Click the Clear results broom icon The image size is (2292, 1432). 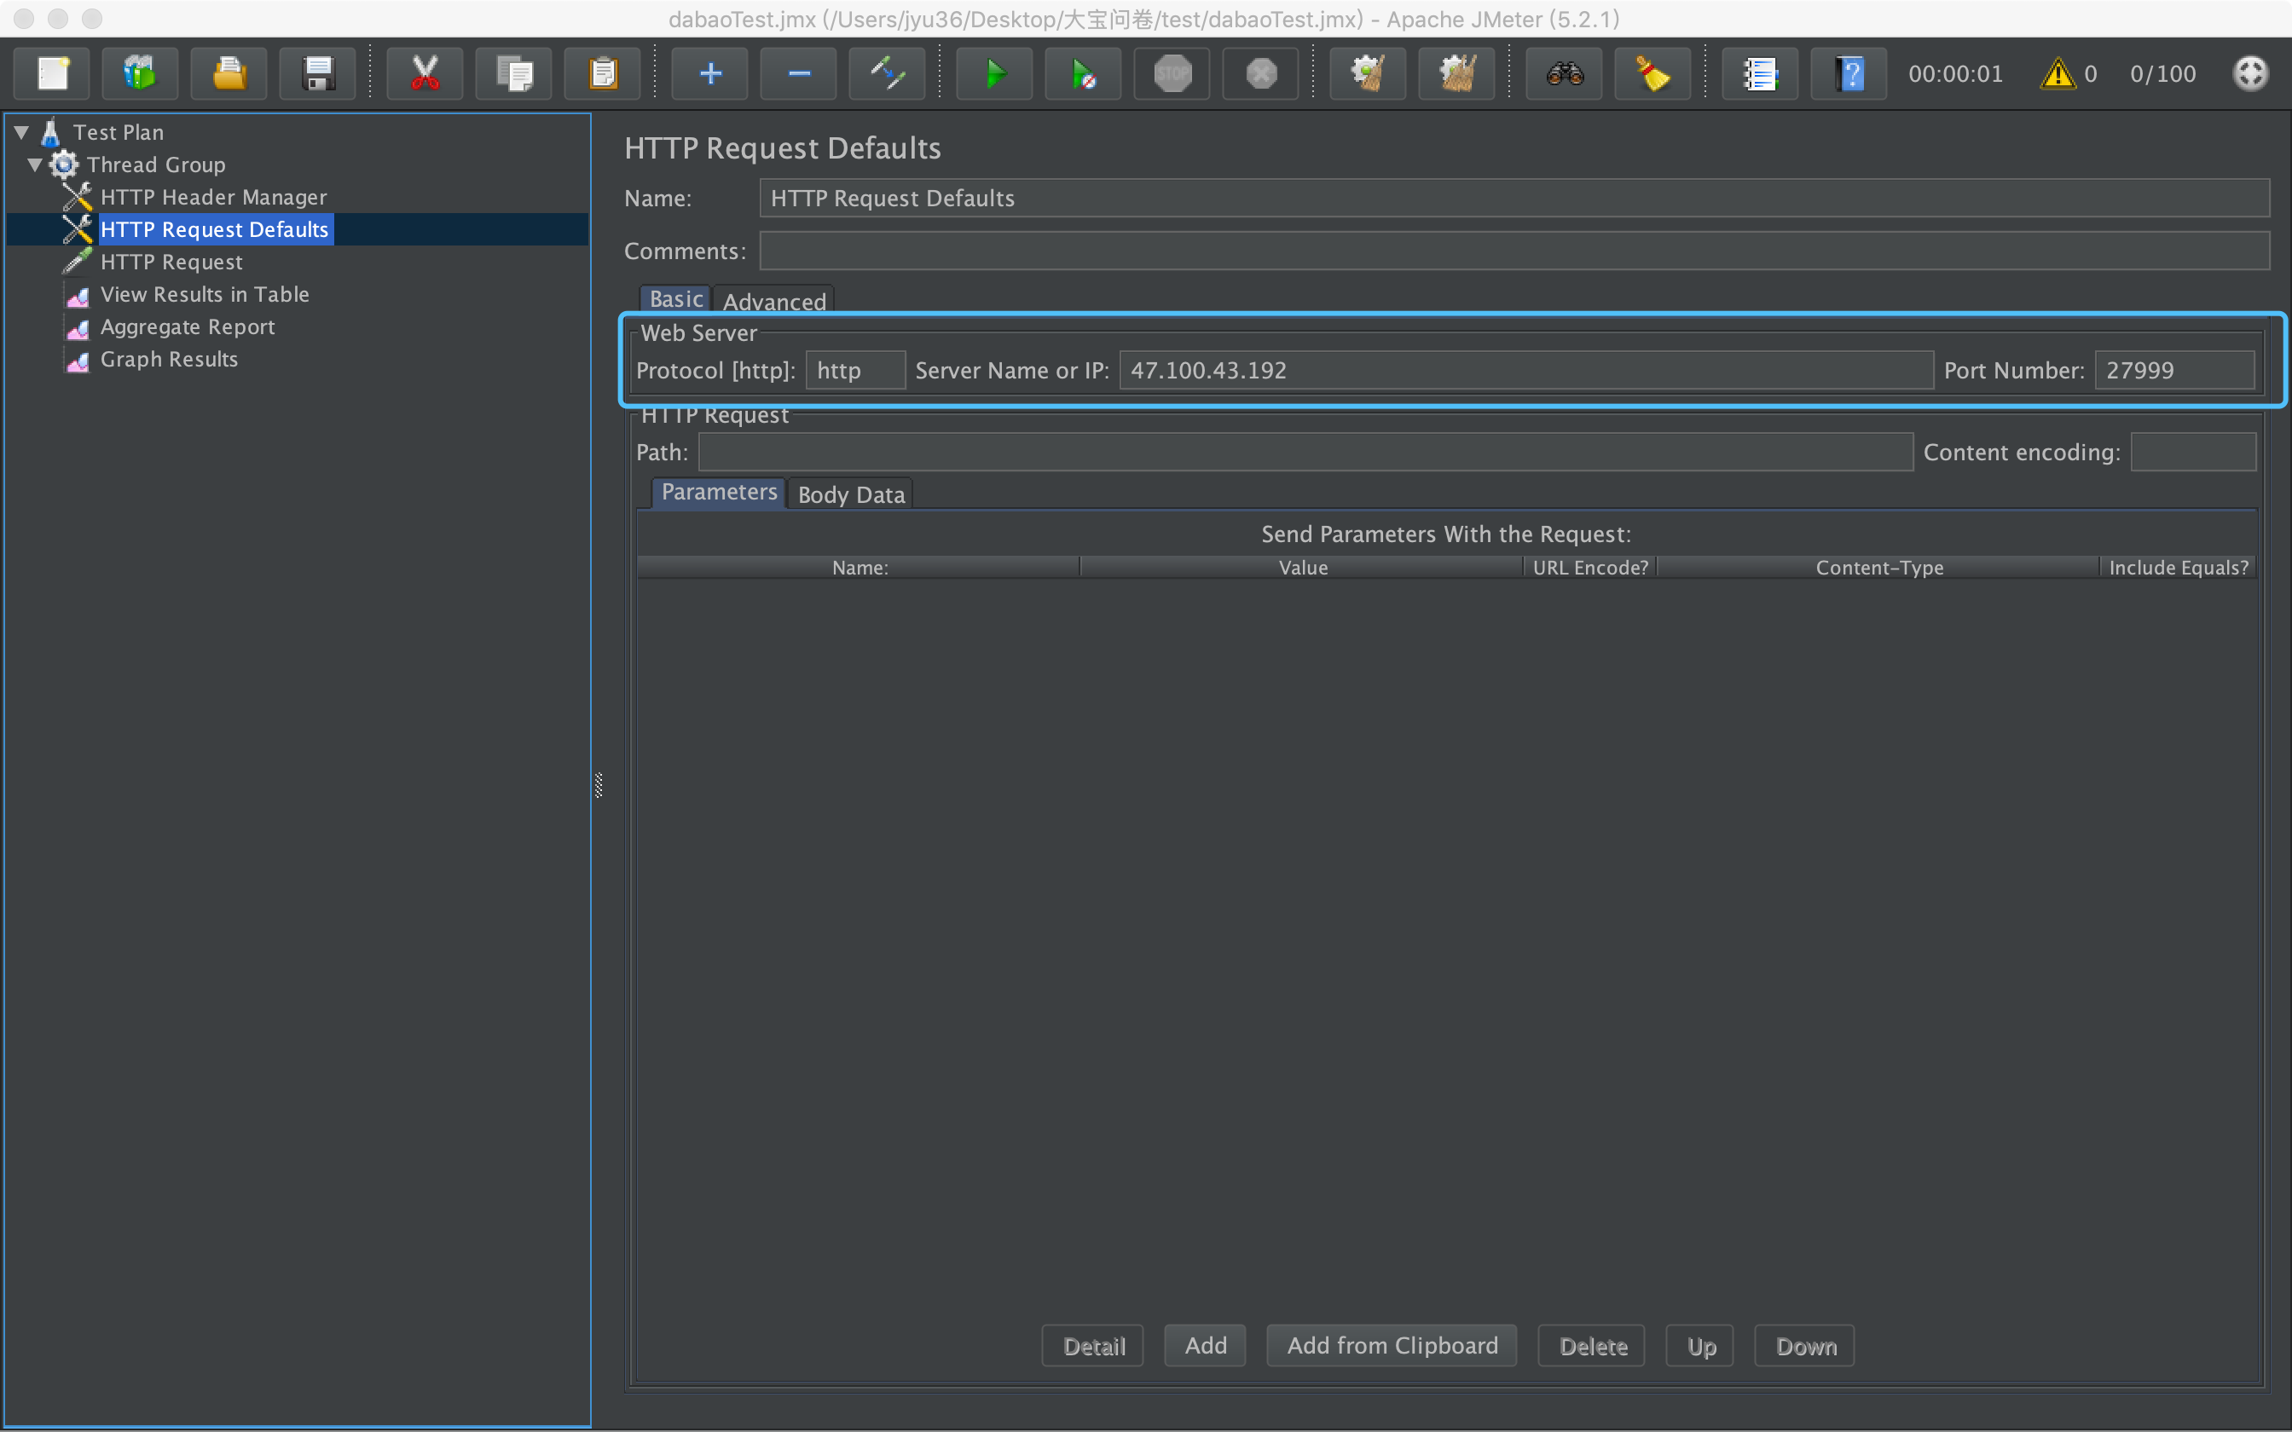pos(1369,74)
